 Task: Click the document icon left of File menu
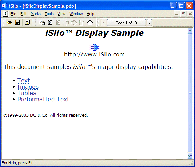(6, 14)
